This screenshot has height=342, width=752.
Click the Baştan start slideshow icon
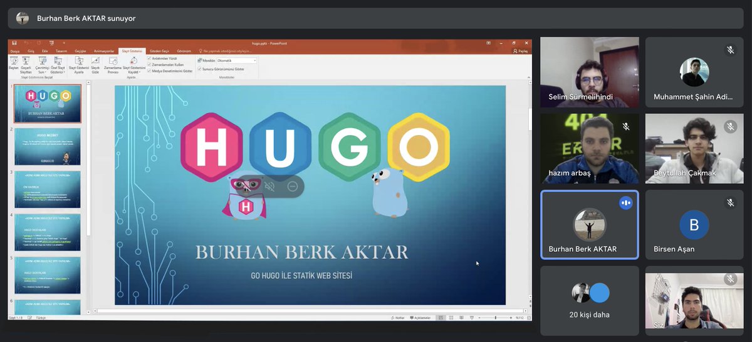(x=13, y=64)
